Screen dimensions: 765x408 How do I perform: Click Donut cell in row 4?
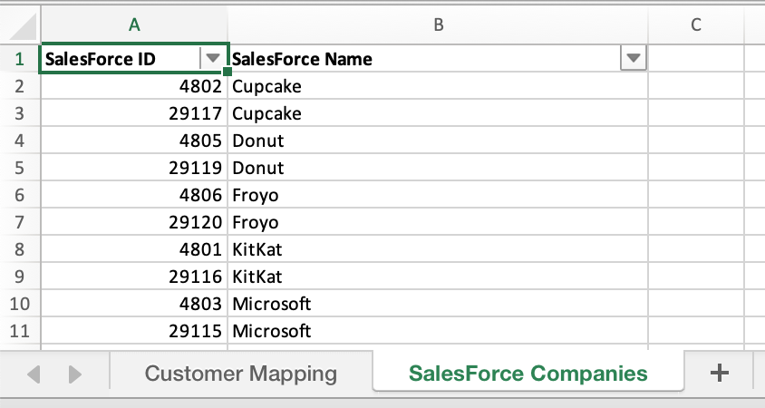(x=438, y=141)
